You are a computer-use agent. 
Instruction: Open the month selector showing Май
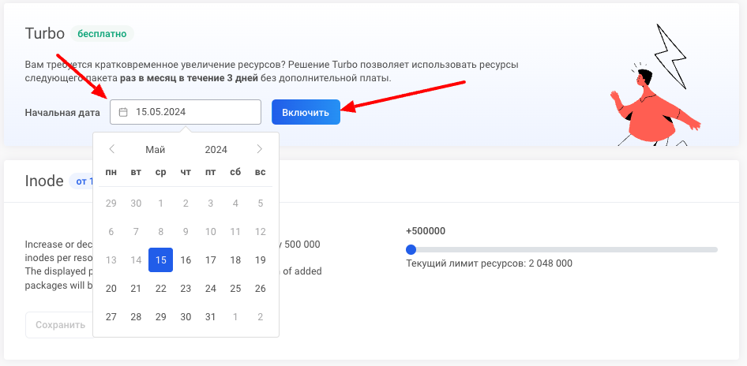(156, 150)
